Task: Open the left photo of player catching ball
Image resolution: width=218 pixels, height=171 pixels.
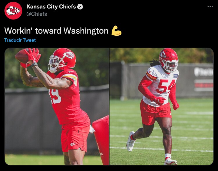Action: click(57, 107)
